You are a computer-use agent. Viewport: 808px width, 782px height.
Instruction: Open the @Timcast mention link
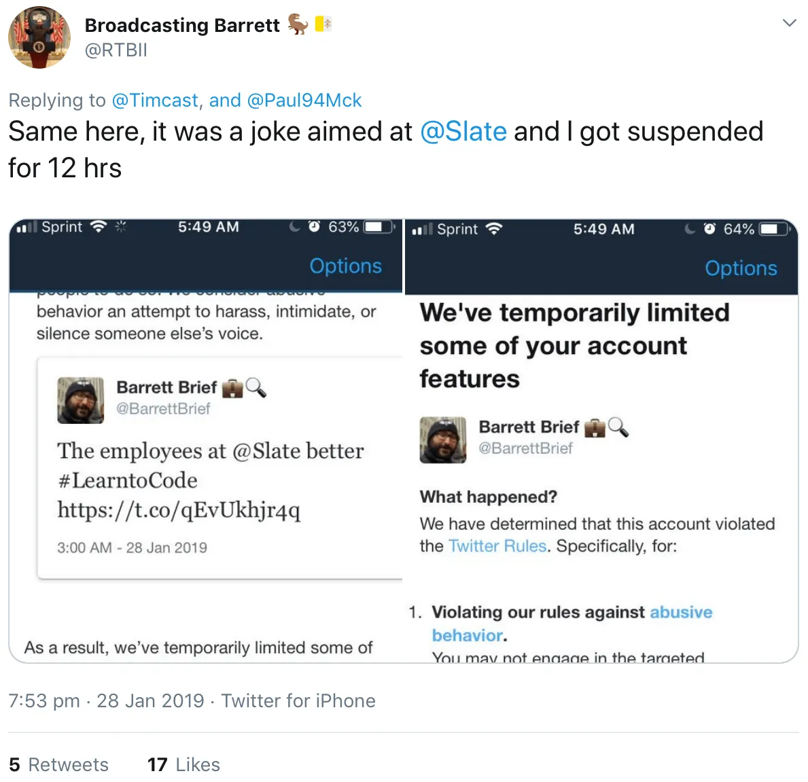pos(155,100)
